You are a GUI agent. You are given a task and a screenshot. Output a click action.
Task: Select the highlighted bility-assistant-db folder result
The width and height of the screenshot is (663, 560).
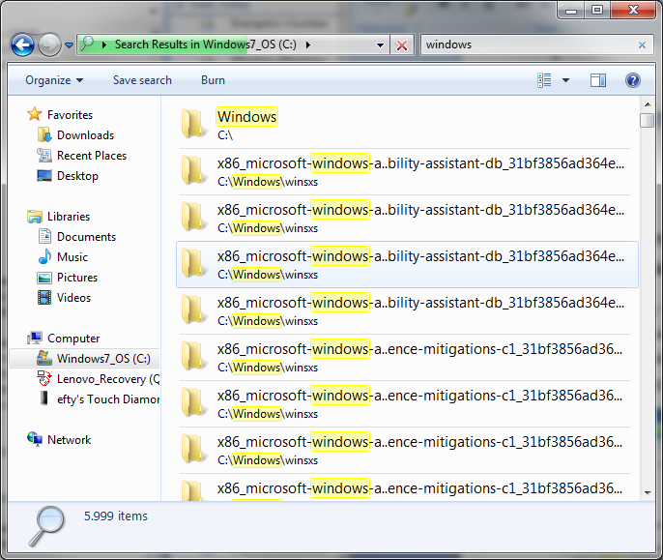click(x=407, y=265)
